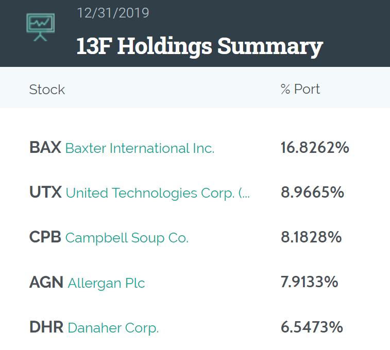The width and height of the screenshot is (390, 350).
Task: Click the 16.8262% portfolio value
Action: tap(315, 148)
